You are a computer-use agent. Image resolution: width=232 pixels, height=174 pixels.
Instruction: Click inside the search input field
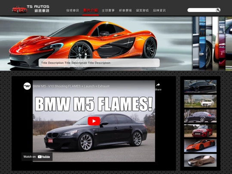pos(201,10)
